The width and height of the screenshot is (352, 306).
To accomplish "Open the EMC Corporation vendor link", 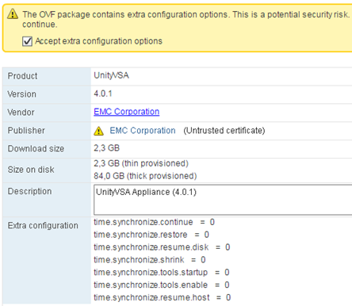I will coord(127,112).
